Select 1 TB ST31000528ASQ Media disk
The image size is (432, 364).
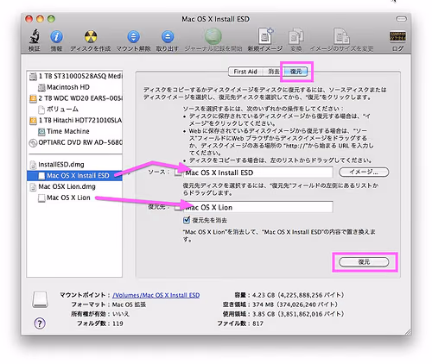pos(74,76)
